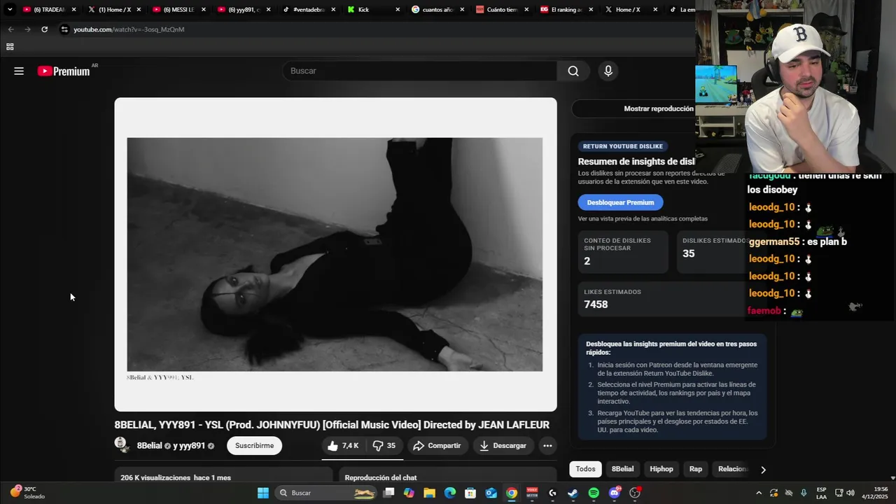Click the ESP LAA language indicator
896x504 pixels.
click(821, 493)
